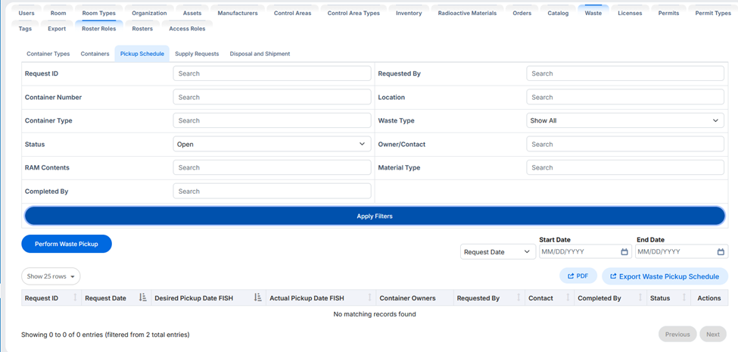Focus the Material Type search field
This screenshot has width=738, height=352.
click(x=625, y=167)
